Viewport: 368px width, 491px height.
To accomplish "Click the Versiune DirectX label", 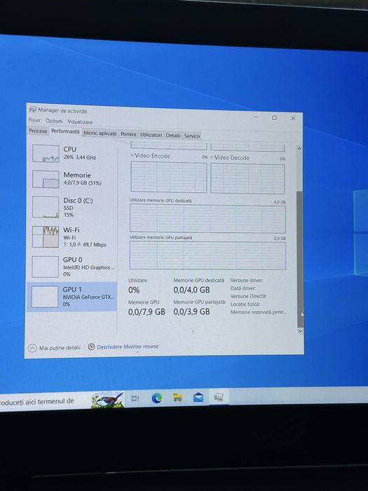I will coord(248,296).
